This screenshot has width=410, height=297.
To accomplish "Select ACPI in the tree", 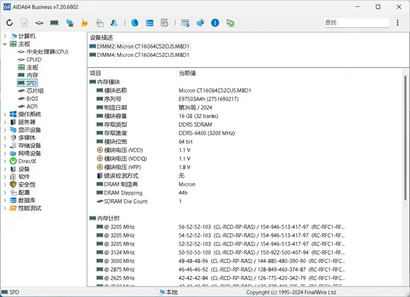I will (x=28, y=106).
